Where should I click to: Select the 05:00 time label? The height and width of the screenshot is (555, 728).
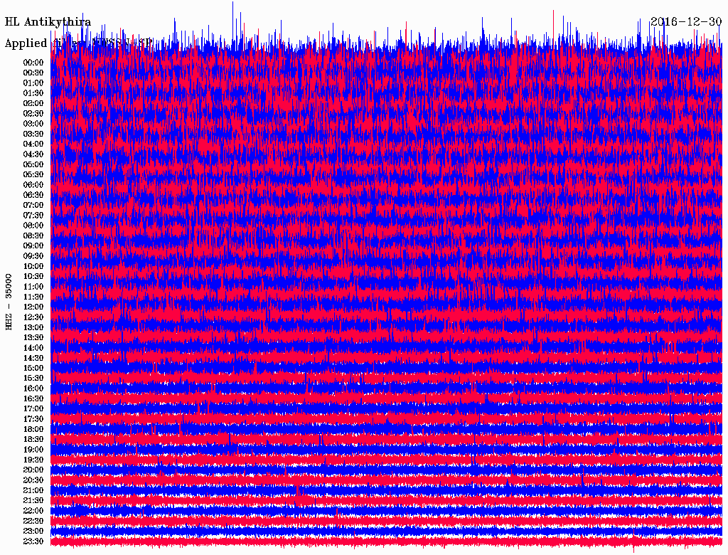[33, 164]
